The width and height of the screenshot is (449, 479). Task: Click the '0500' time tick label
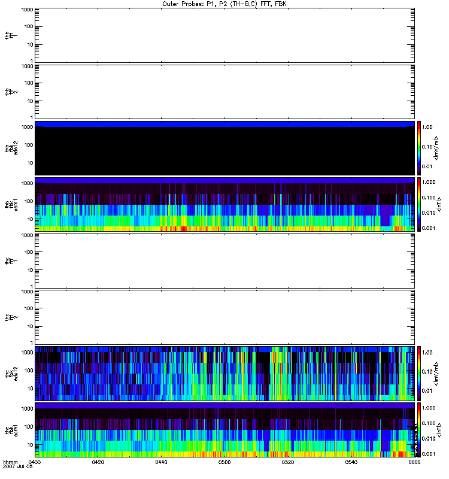[224, 462]
